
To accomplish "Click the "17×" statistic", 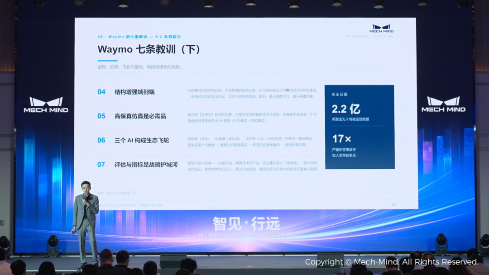I will (341, 138).
